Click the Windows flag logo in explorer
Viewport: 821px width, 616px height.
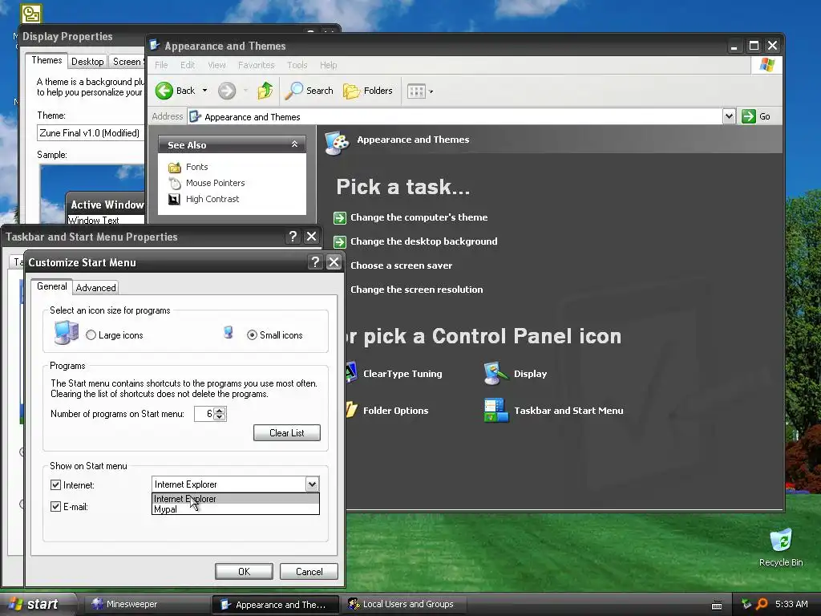click(766, 65)
